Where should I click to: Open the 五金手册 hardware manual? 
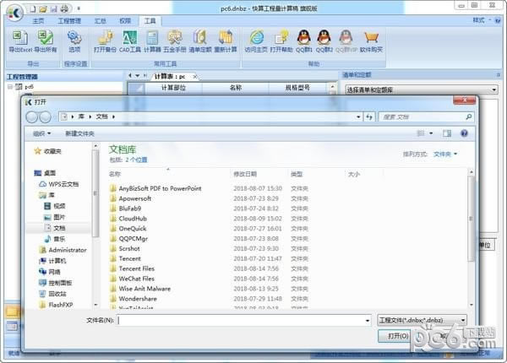coord(176,39)
